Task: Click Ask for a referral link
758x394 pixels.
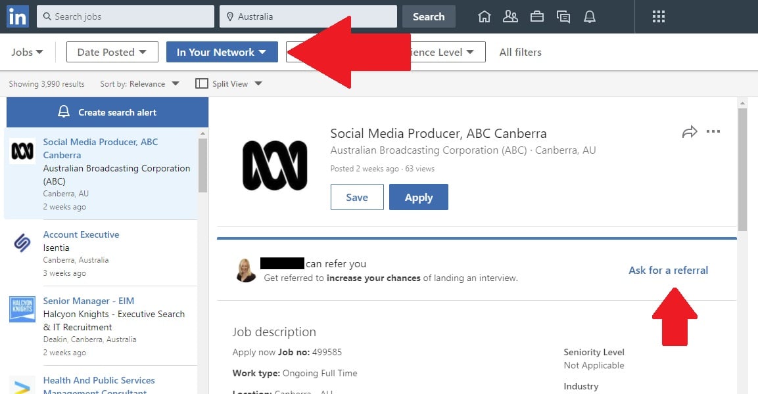Action: [x=668, y=271]
